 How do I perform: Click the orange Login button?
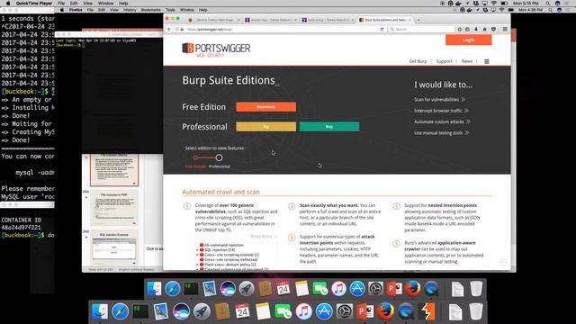(x=468, y=40)
